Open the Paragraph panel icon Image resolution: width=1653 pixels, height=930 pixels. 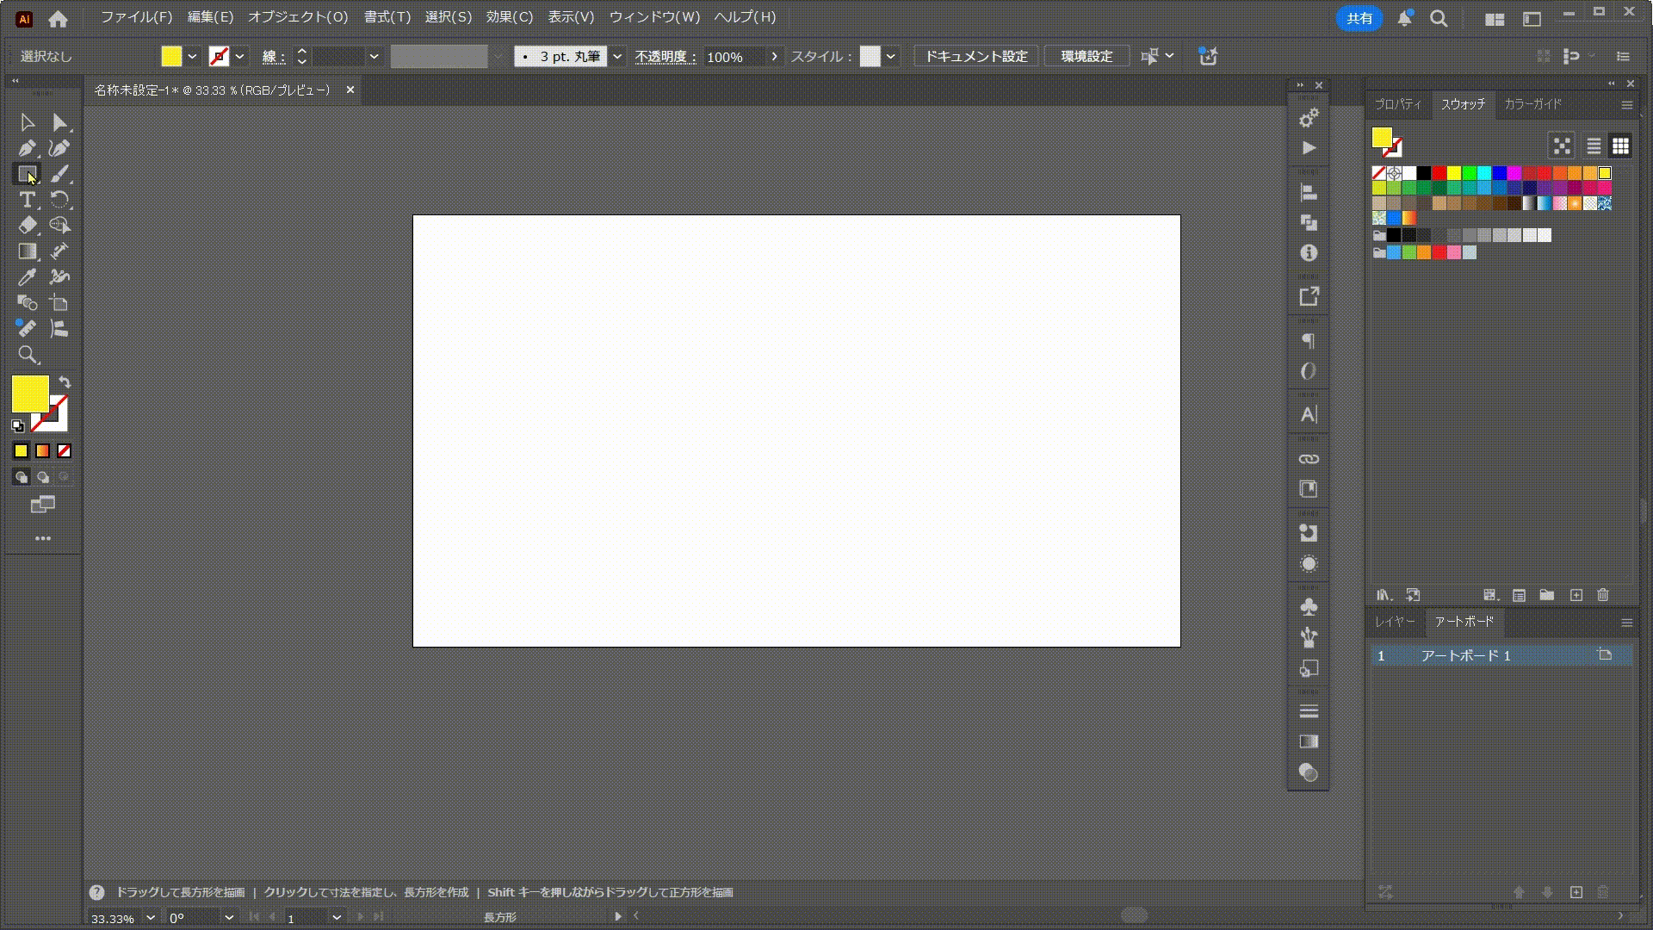[x=1309, y=341]
